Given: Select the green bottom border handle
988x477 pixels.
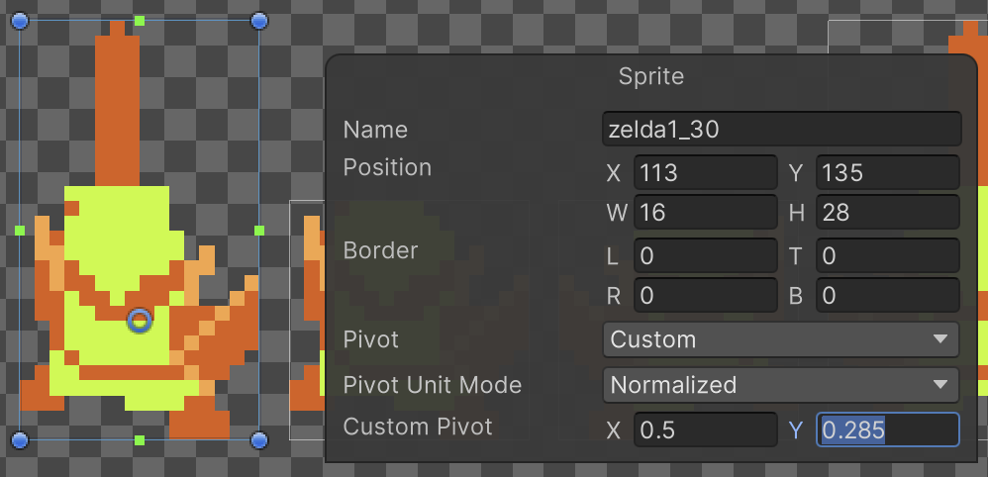Looking at the screenshot, I should pos(140,439).
